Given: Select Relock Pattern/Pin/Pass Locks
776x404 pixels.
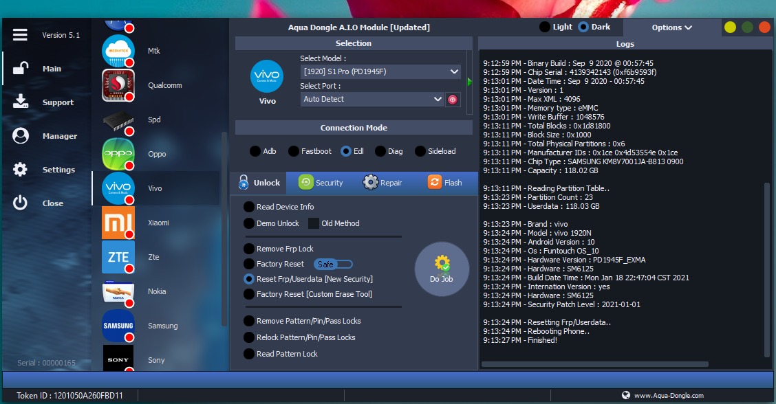Looking at the screenshot, I should coord(299,337).
